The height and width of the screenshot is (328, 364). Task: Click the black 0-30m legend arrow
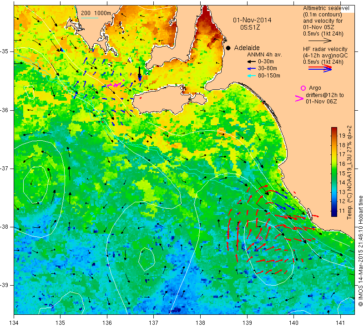pyautogui.click(x=251, y=62)
